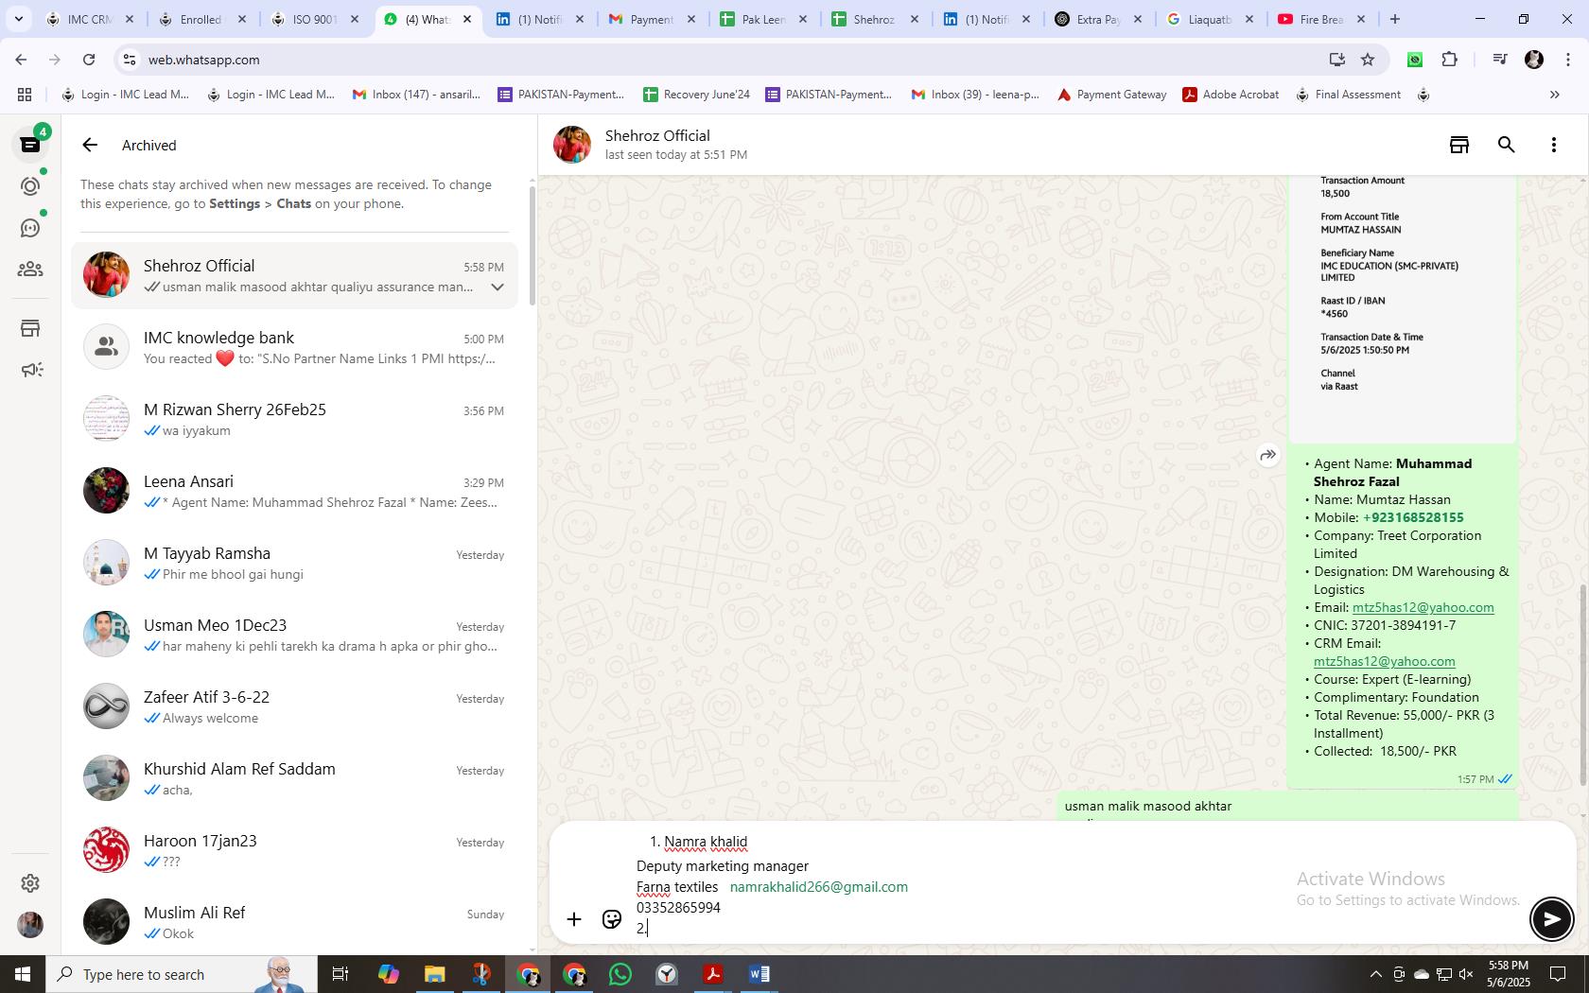1589x993 pixels.
Task: Open Final Assessment bookmark
Action: 1348,95
